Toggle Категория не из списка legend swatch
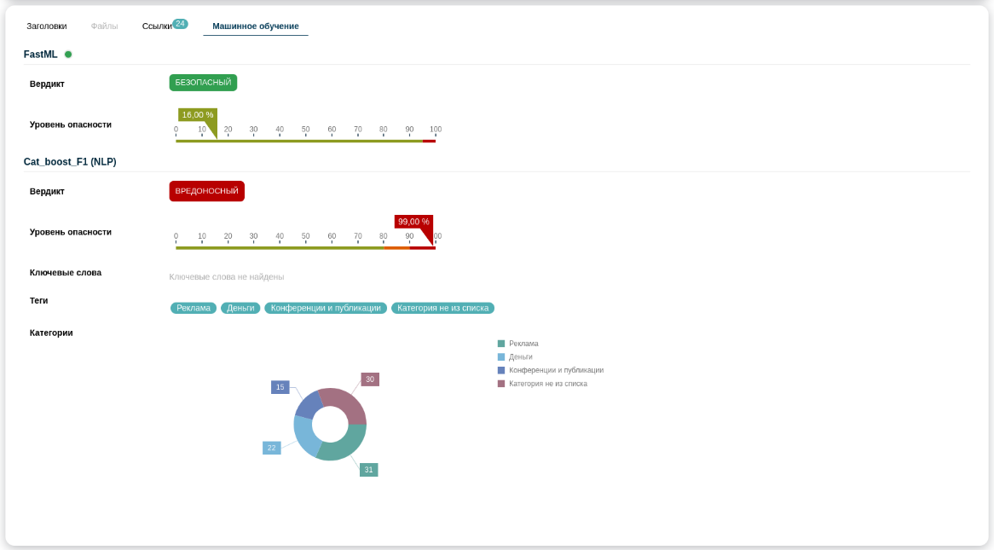This screenshot has height=550, width=994. click(501, 384)
